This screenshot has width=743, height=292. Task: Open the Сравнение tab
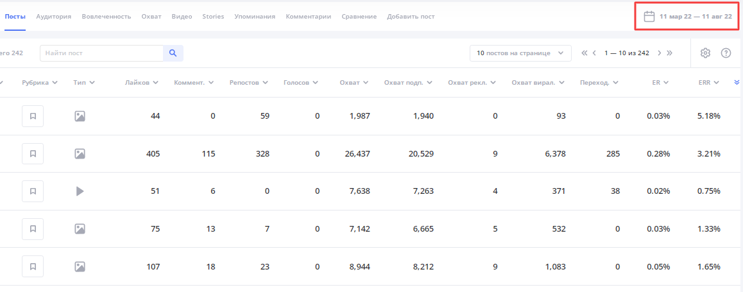tap(359, 17)
